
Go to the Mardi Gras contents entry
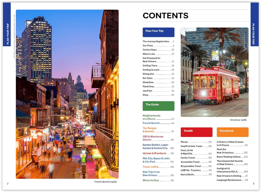point(158,87)
